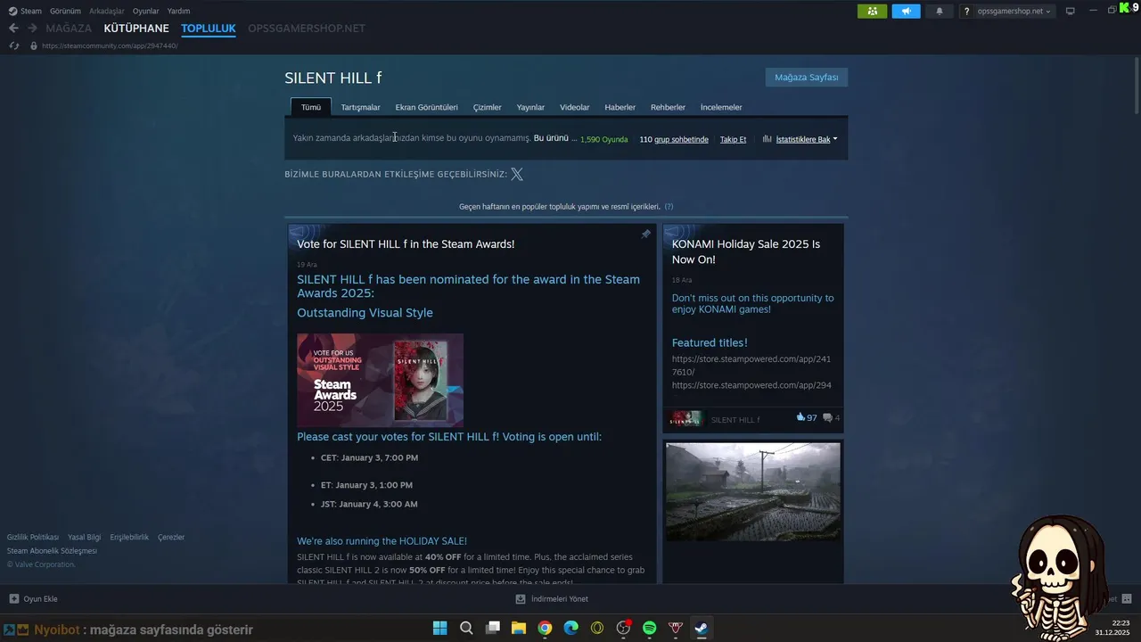Open Microsoft Edge from taskbar
The height and width of the screenshot is (642, 1141).
[570, 628]
